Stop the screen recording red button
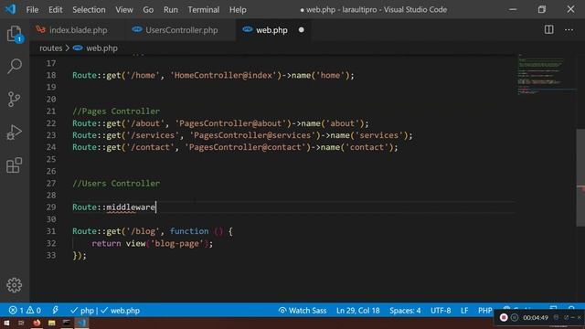 [504, 317]
